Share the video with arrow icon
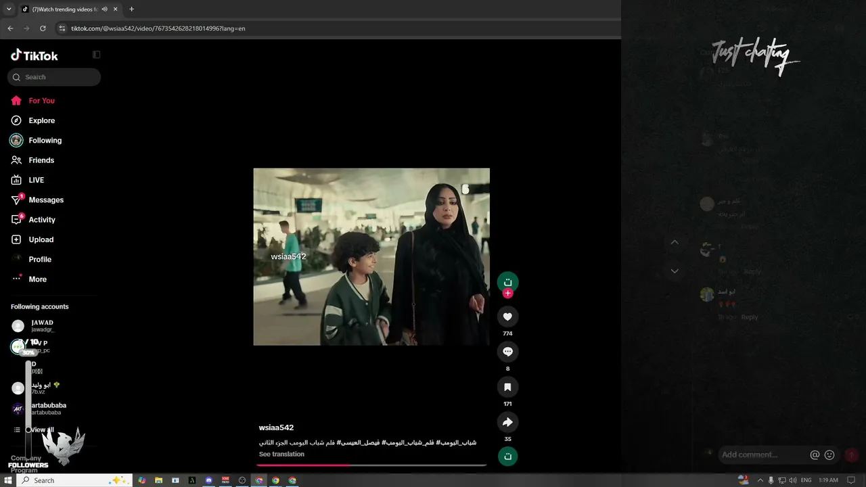 point(507,422)
